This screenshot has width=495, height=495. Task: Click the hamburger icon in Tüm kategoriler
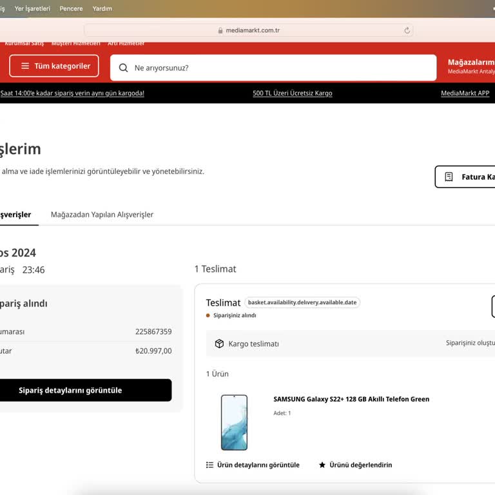click(25, 66)
